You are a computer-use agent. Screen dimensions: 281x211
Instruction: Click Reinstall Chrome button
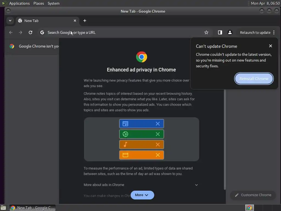pyautogui.click(x=254, y=79)
